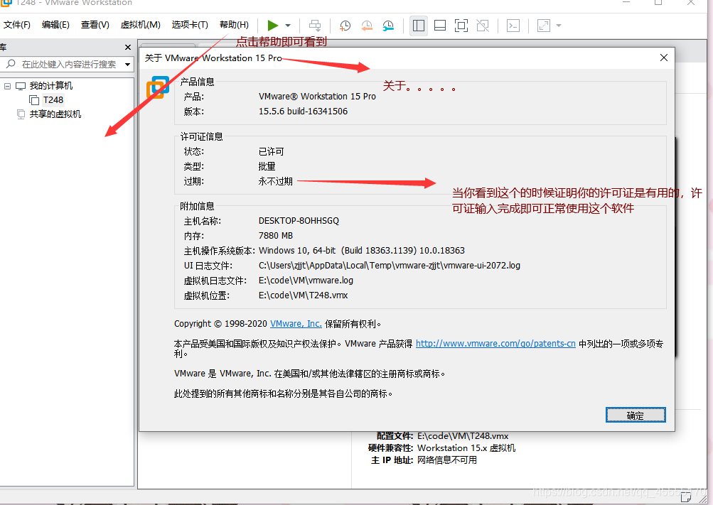Click 网络信息不可用 IP address text
The width and height of the screenshot is (713, 505).
point(447,460)
